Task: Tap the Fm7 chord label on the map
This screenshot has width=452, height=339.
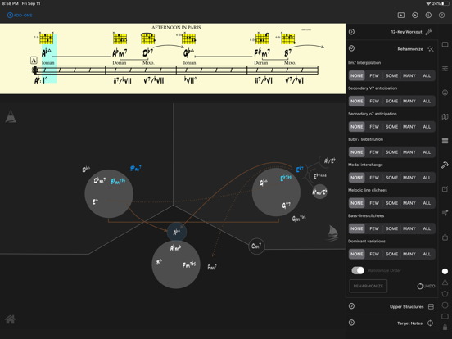Action: [x=212, y=267]
